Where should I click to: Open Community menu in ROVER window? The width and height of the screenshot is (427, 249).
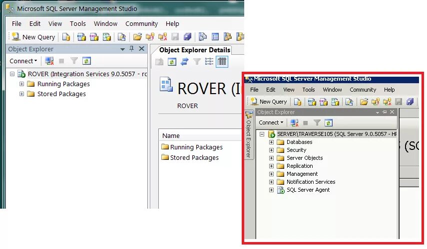click(142, 23)
